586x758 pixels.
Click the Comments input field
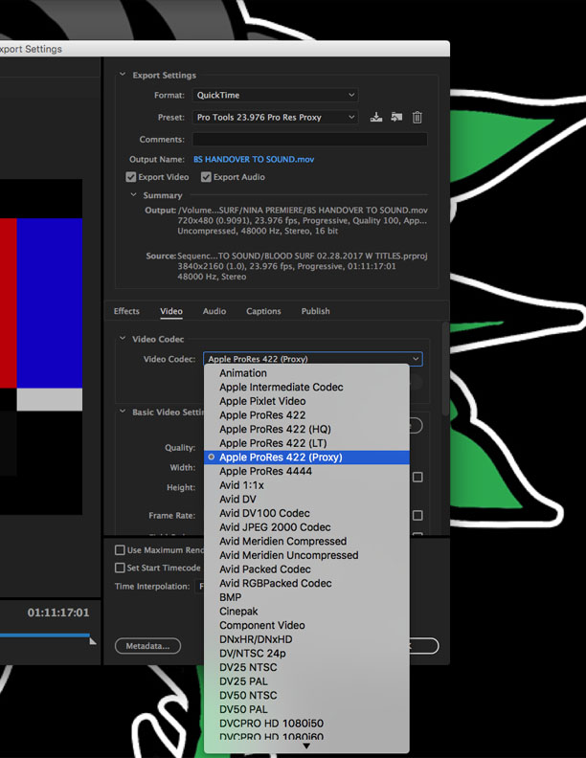point(310,139)
